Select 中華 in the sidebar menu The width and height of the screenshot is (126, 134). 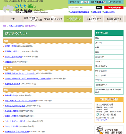[x=109, y=47]
